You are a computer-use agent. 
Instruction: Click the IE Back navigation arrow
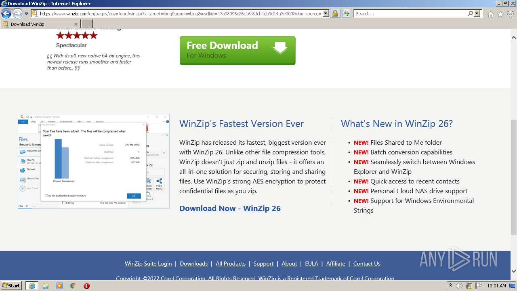6,14
